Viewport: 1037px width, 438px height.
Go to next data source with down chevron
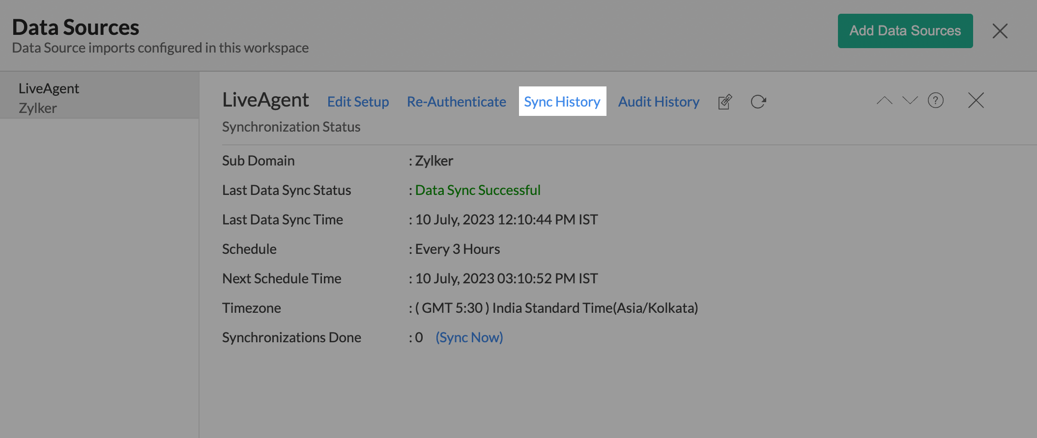coord(910,101)
